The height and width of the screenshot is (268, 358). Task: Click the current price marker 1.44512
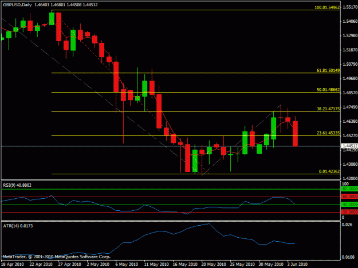pyautogui.click(x=349, y=146)
